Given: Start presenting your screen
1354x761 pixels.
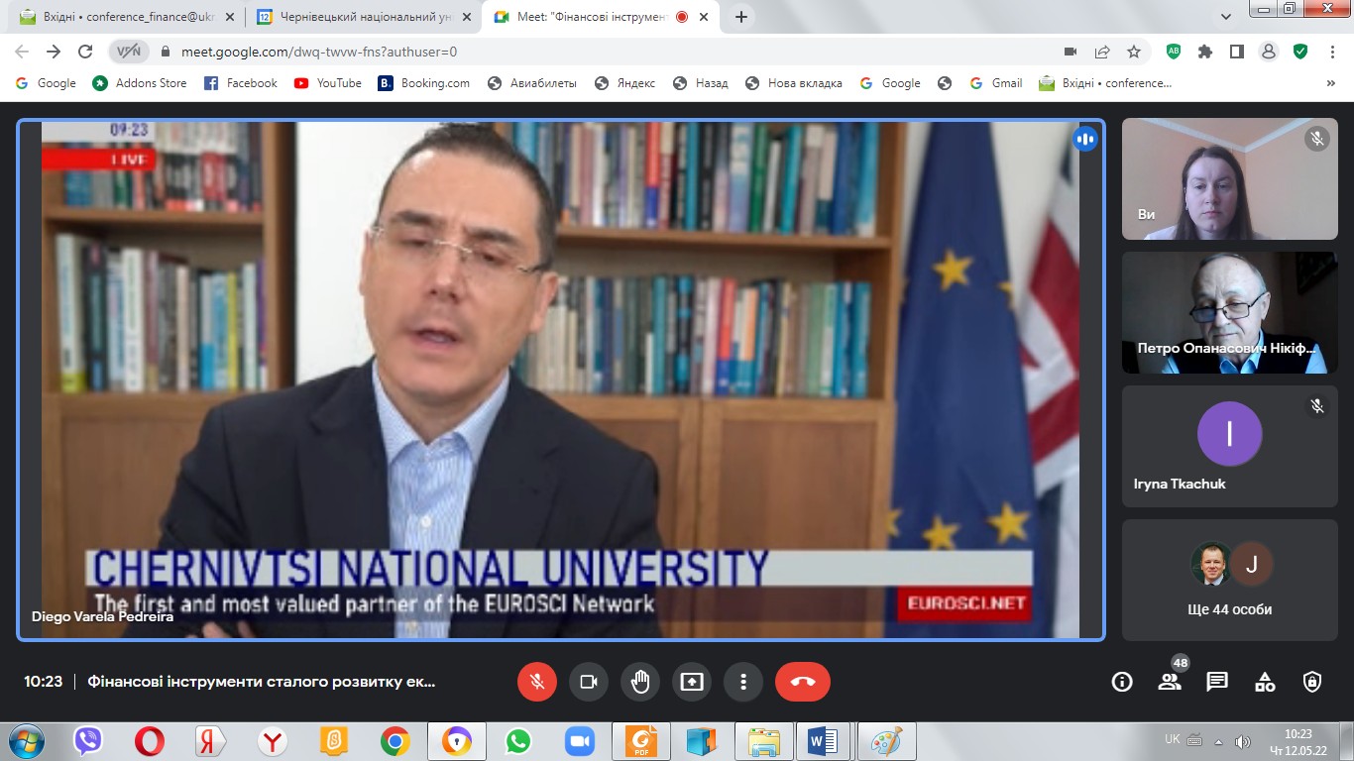Looking at the screenshot, I should 692,682.
